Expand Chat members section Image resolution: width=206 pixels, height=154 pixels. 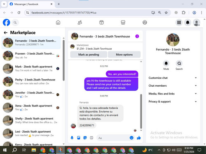pos(173,85)
